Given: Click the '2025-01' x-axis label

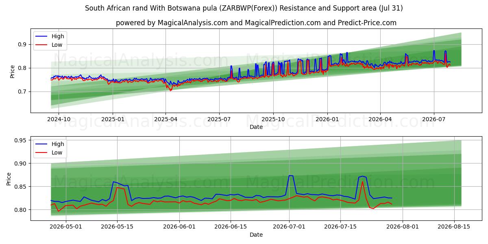Looking at the screenshot, I should [x=113, y=119].
